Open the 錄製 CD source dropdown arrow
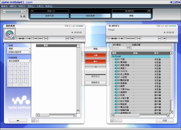Image resolution: width=181 pixels, height=130 pixels. click(32, 11)
